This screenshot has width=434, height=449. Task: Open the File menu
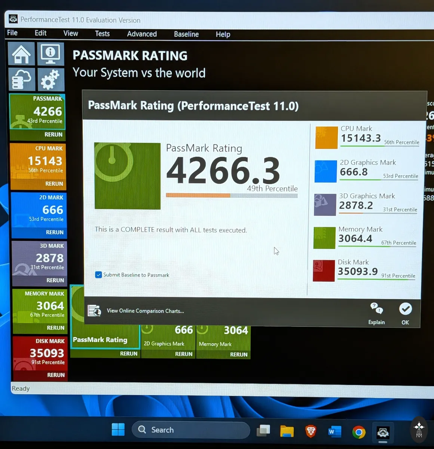12,33
